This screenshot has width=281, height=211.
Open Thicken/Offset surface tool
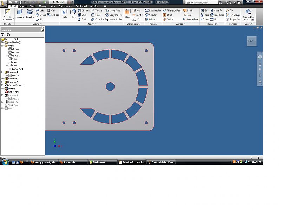172,11
